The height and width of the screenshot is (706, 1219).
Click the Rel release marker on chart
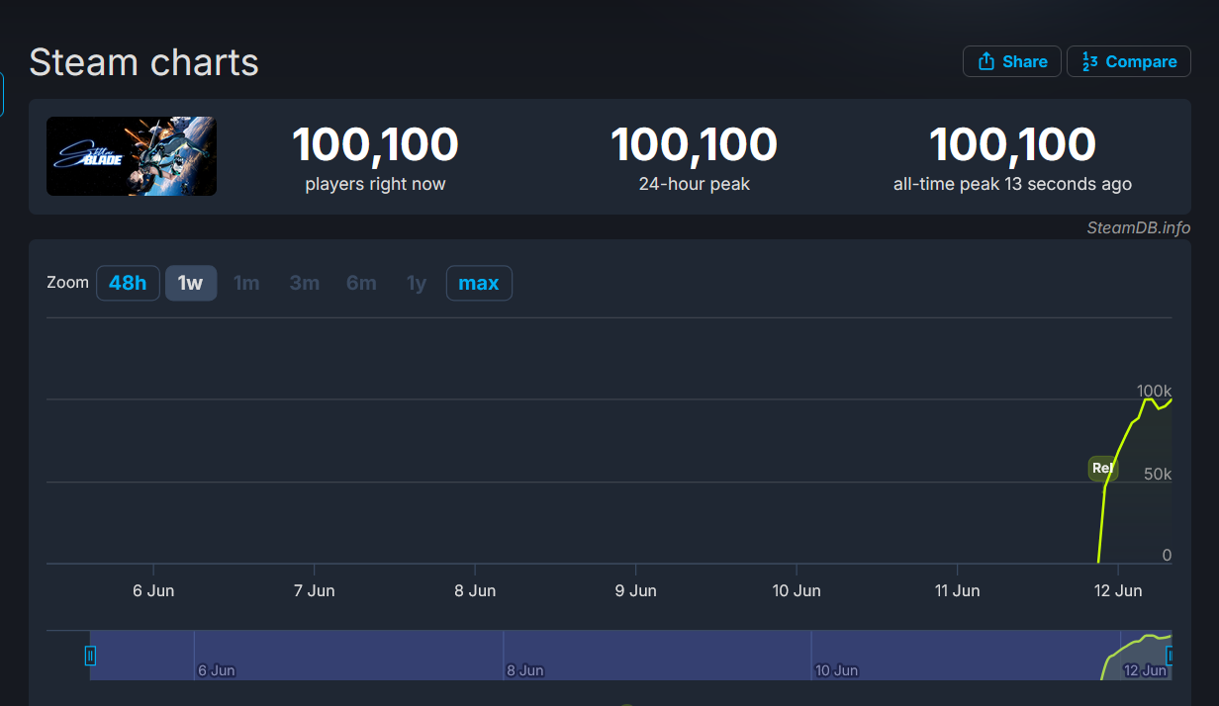click(1102, 469)
